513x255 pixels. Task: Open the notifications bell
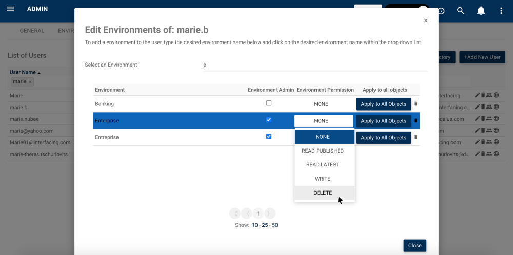(481, 11)
